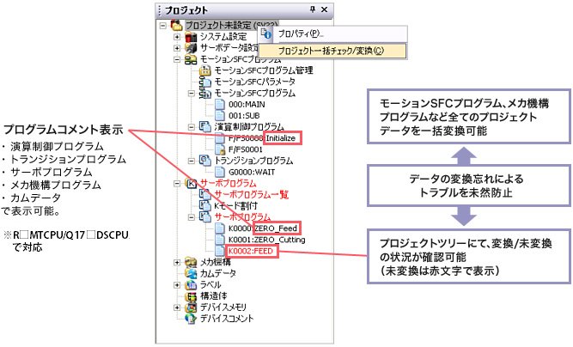This screenshot has height=347, width=573.
Task: Expand the メカ機構 tree node
Action: [177, 261]
